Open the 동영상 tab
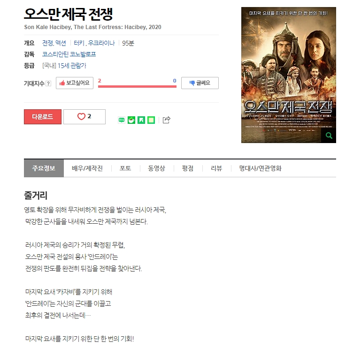This screenshot has height=356, width=361. tap(156, 168)
